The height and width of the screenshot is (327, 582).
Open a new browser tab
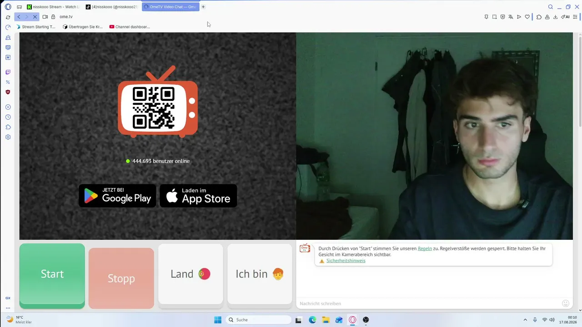203,7
